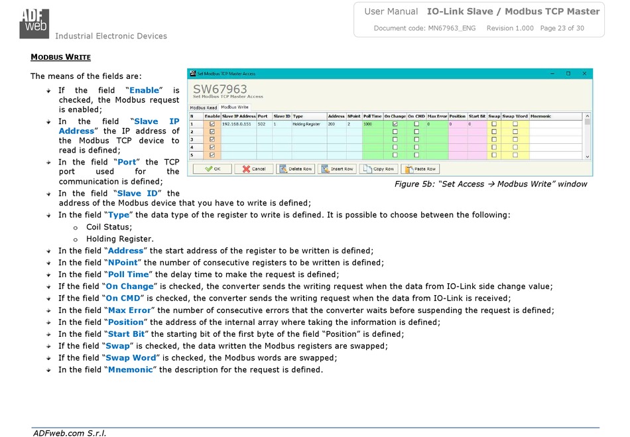630x437 pixels.
Task: Click the Insert Row icon button
Action: pos(336,169)
